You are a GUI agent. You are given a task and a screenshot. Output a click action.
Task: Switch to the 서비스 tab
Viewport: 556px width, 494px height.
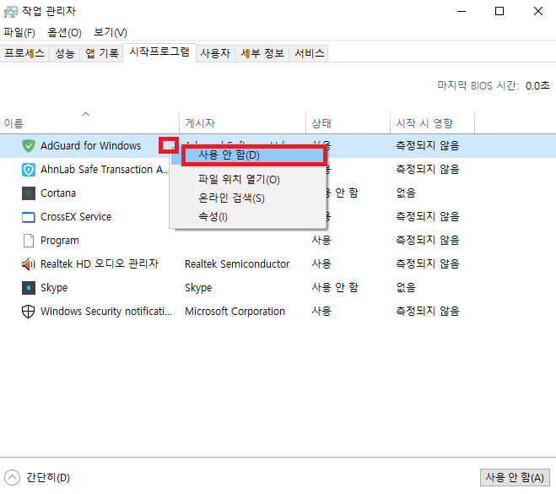(309, 53)
